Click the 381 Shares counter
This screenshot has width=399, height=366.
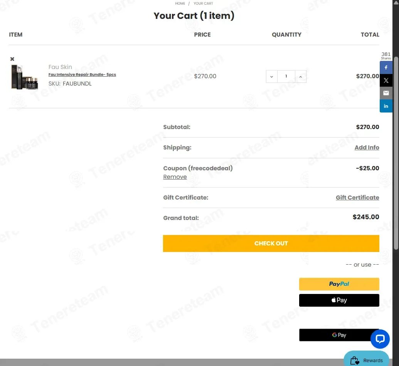[x=386, y=55]
